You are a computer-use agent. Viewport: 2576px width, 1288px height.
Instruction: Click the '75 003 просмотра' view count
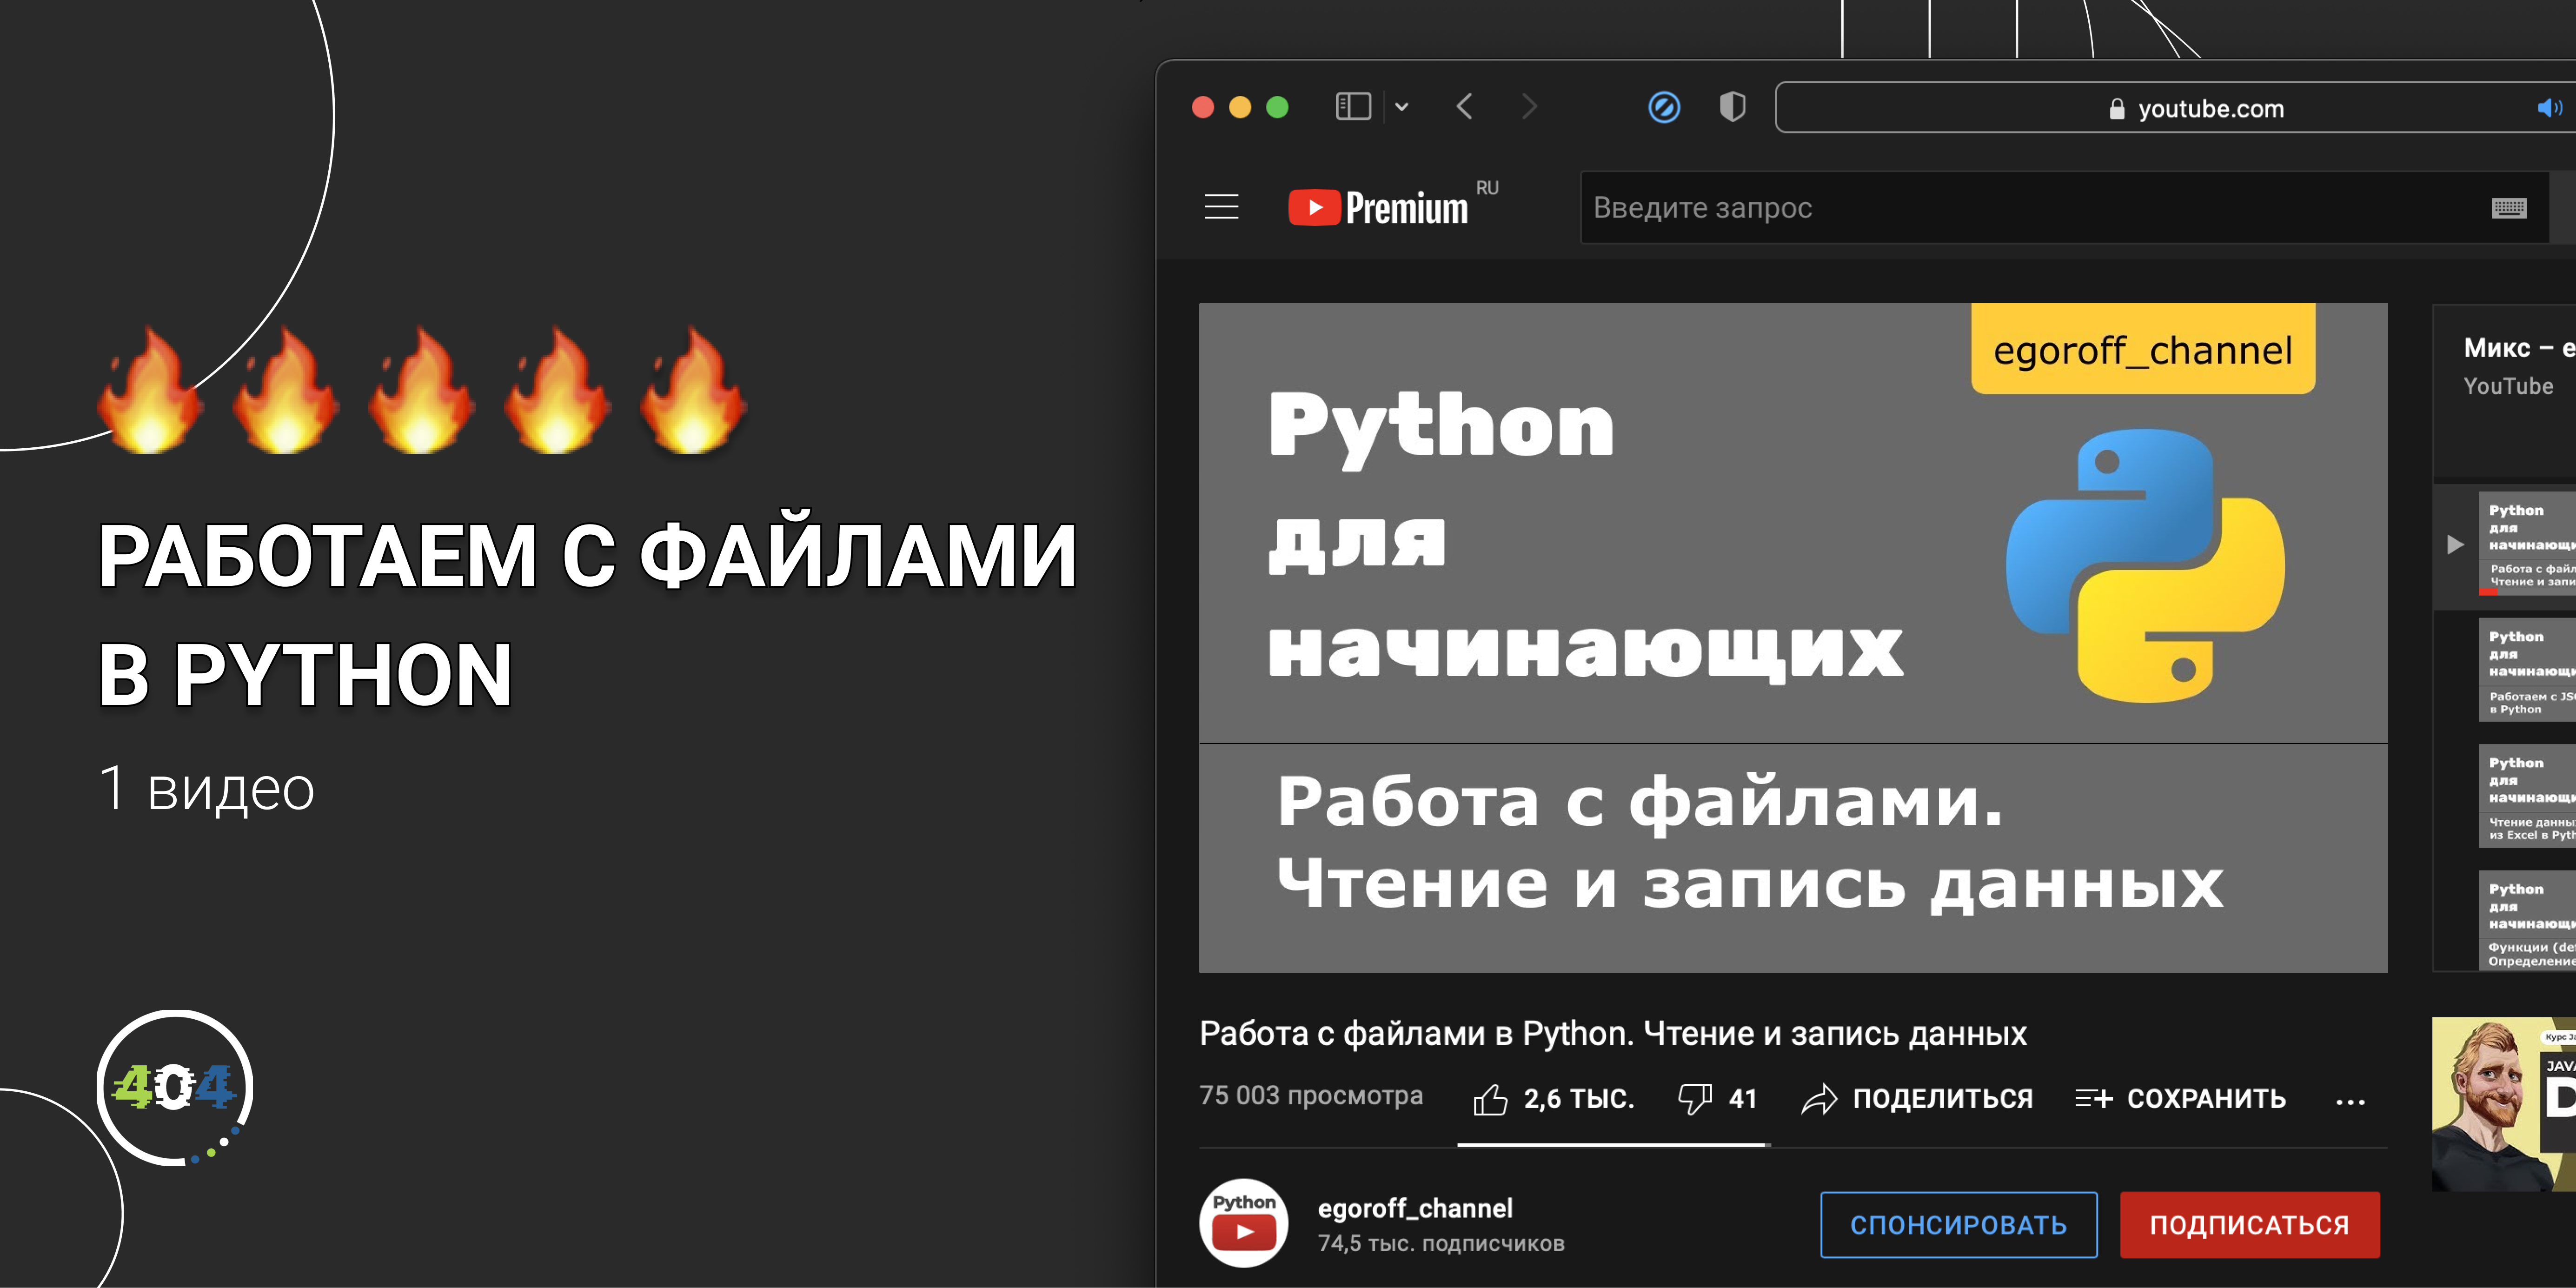point(1311,1095)
